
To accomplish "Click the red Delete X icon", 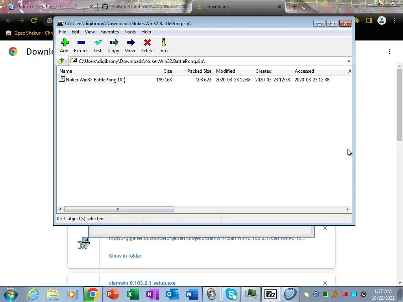I will (147, 42).
